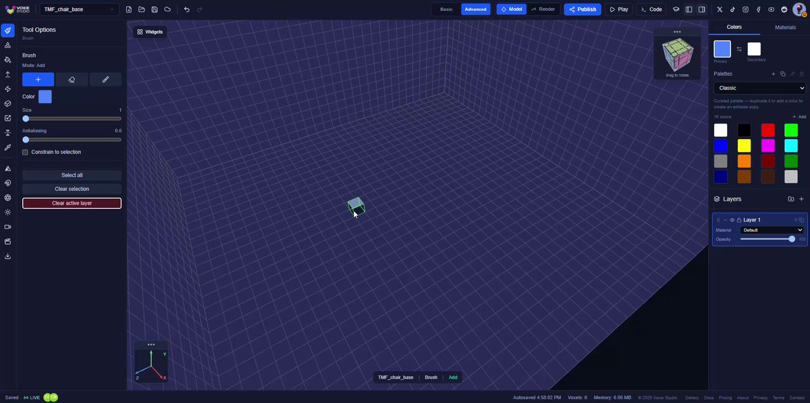Add a new layer with plus icon
The width and height of the screenshot is (810, 403).
click(801, 199)
